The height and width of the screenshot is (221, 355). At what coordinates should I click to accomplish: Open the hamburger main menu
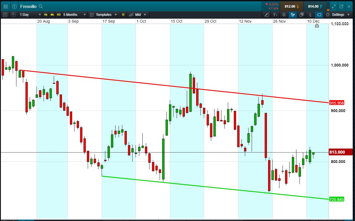pos(6,6)
